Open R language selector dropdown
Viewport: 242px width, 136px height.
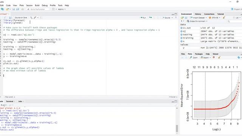[182, 21]
